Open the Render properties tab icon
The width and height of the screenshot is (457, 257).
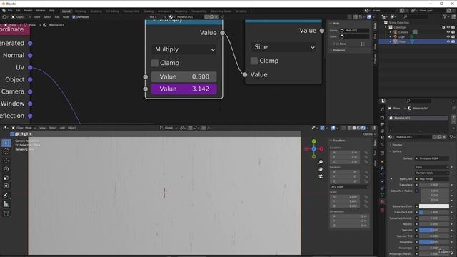click(383, 118)
